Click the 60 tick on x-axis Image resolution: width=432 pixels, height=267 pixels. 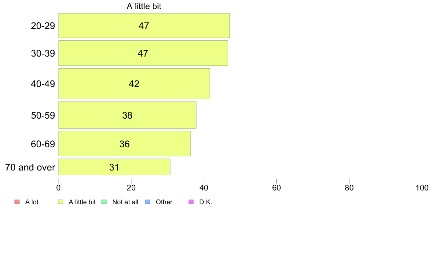[x=276, y=188]
